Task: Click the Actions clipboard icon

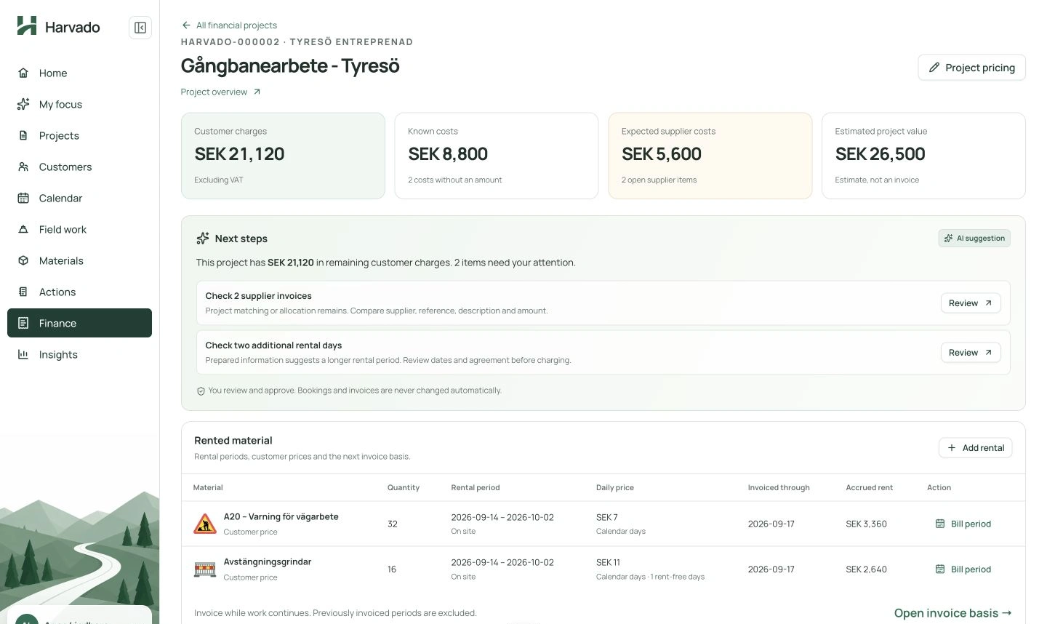Action: point(23,292)
